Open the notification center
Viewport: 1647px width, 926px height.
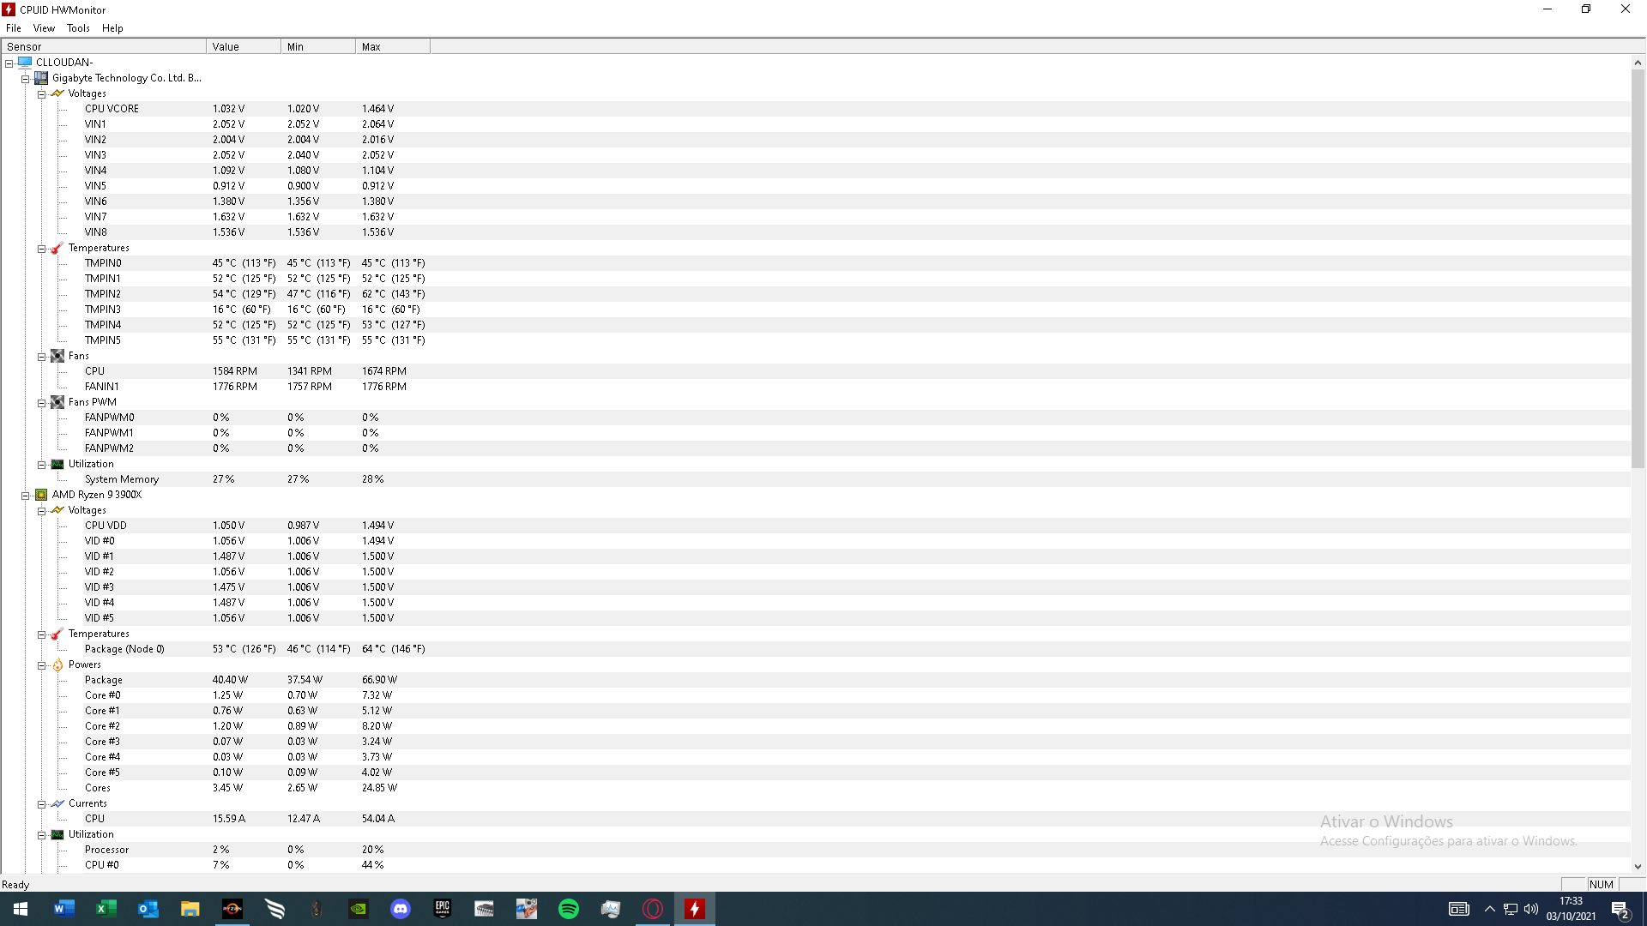[1620, 910]
